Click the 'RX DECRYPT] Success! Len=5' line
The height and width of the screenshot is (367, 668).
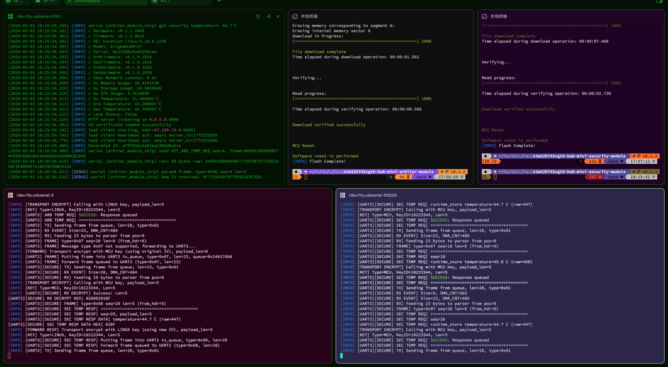tap(68, 293)
